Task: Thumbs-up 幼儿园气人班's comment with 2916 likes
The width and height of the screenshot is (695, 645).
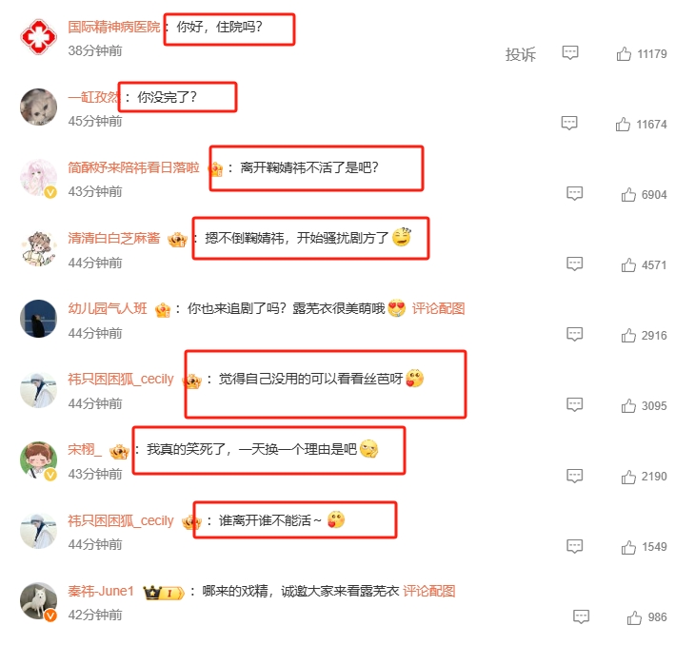Action: point(628,336)
